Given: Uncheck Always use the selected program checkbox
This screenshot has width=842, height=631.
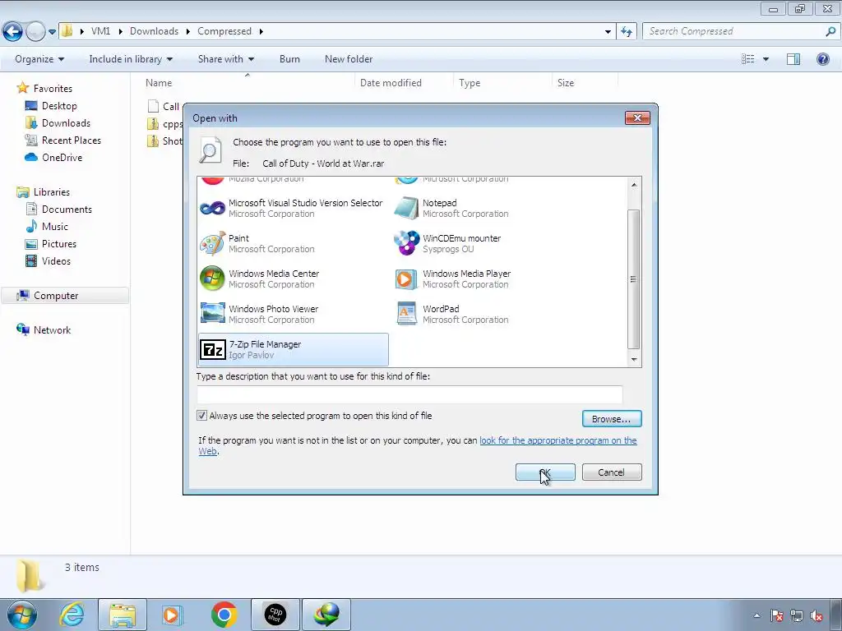Looking at the screenshot, I should (202, 415).
